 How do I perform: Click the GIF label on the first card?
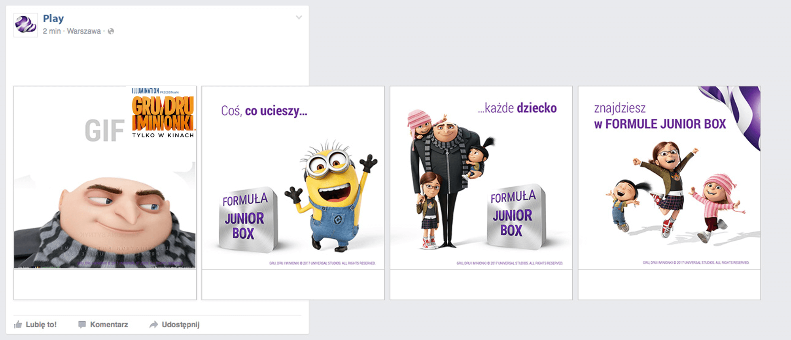(104, 131)
